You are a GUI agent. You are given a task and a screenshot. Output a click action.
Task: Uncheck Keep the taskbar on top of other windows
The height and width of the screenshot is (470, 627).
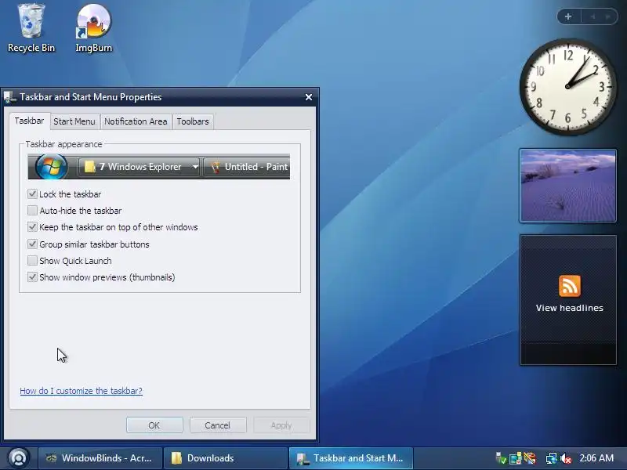pyautogui.click(x=32, y=227)
